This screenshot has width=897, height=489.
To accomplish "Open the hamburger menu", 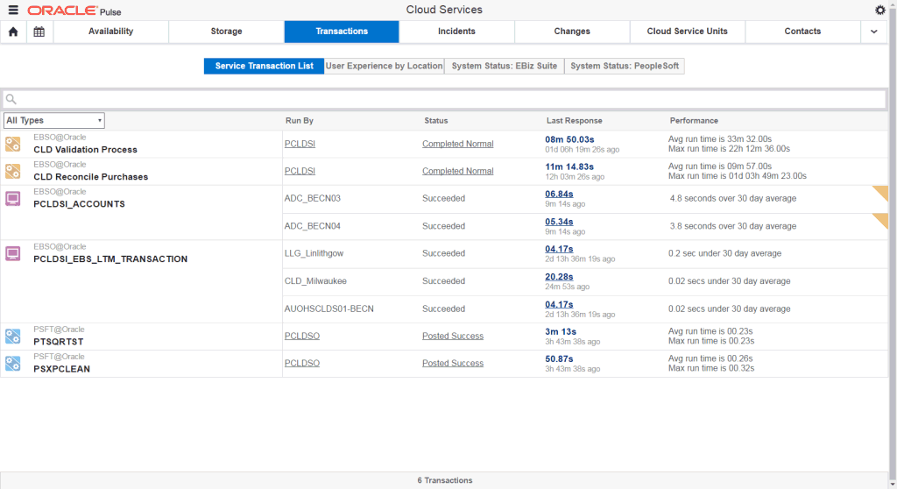I will [13, 10].
